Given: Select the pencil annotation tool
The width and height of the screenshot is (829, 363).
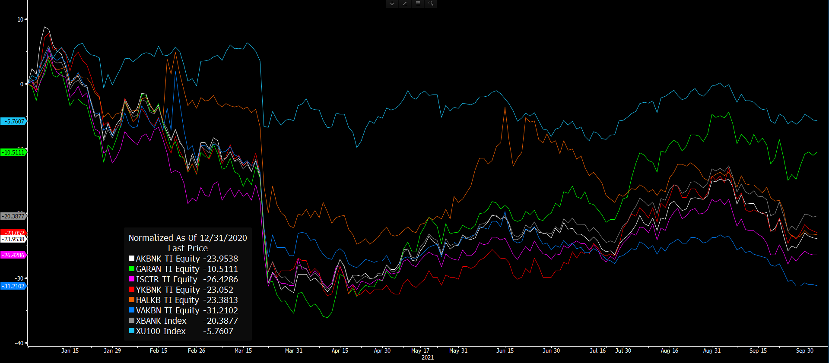Looking at the screenshot, I should coord(405,3).
